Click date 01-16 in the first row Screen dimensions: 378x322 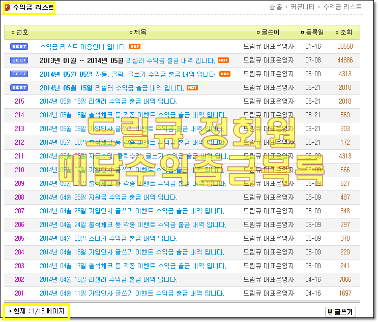(x=313, y=46)
